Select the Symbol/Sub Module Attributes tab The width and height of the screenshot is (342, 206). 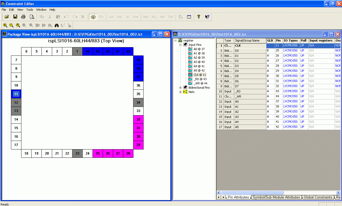tap(276, 197)
